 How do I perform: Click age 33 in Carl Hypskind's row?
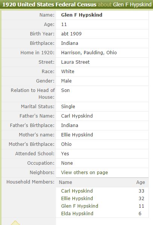(x=141, y=191)
